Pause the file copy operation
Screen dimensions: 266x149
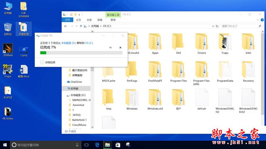click(111, 48)
